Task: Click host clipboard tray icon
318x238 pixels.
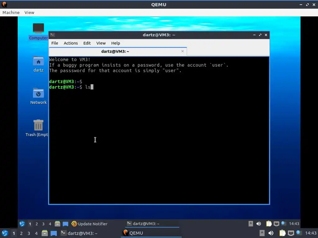Action: (282, 233)
